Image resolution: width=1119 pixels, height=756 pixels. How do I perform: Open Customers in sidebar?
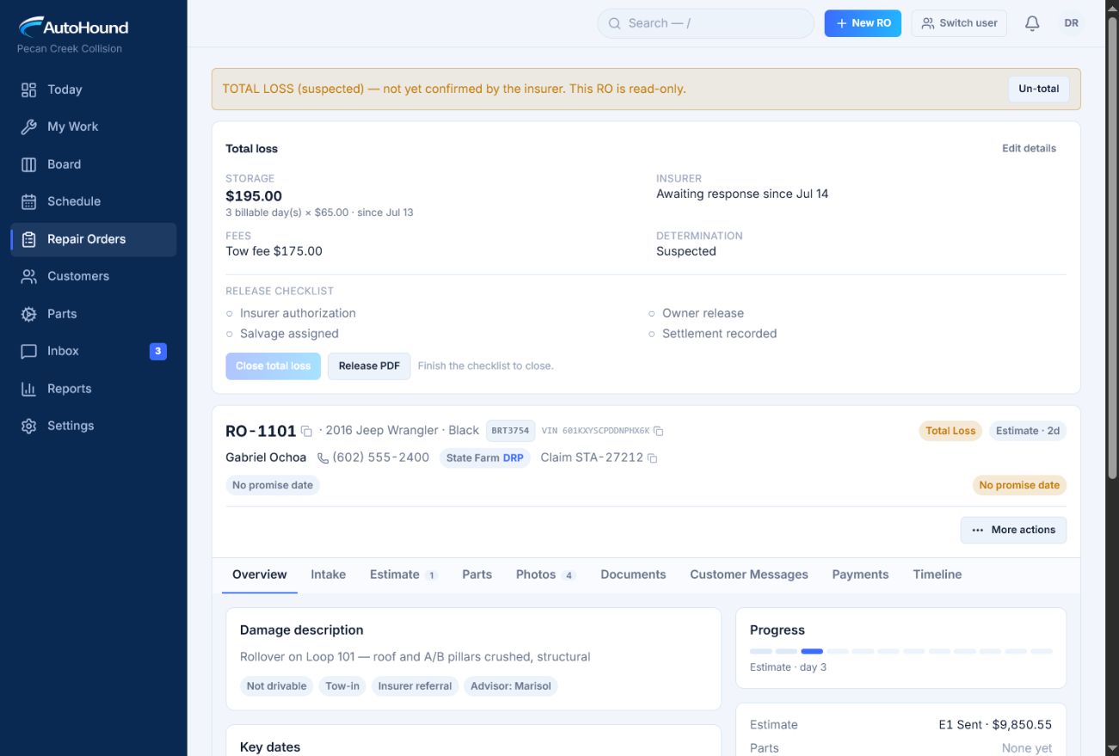click(94, 276)
